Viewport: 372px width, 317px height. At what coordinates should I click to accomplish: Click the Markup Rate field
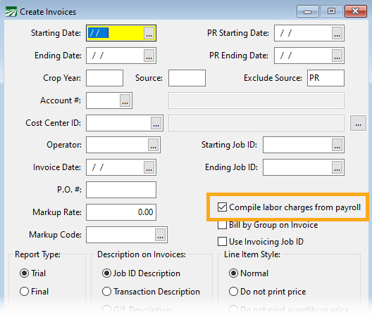[121, 212]
